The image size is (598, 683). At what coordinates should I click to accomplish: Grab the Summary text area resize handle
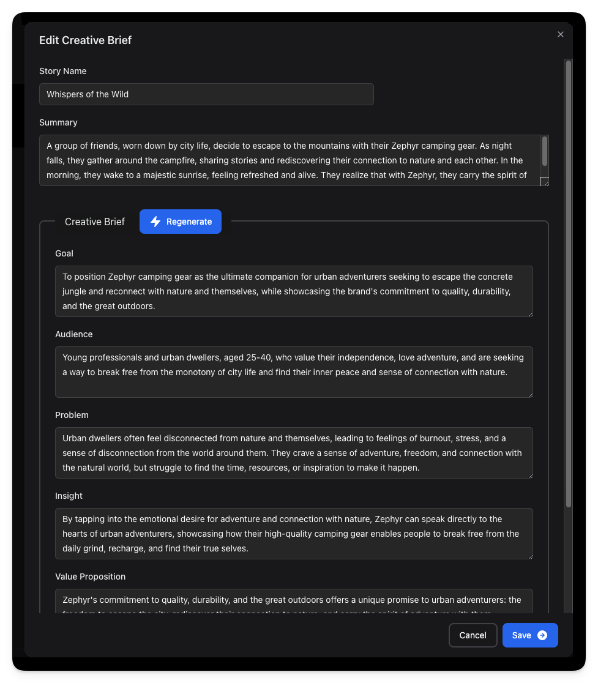544,182
